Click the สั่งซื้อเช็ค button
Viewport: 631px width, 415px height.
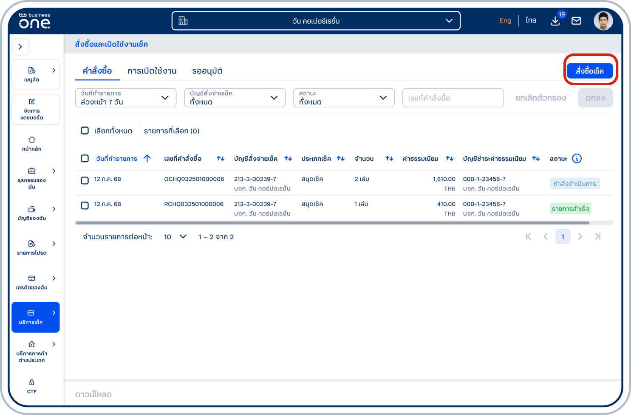589,71
